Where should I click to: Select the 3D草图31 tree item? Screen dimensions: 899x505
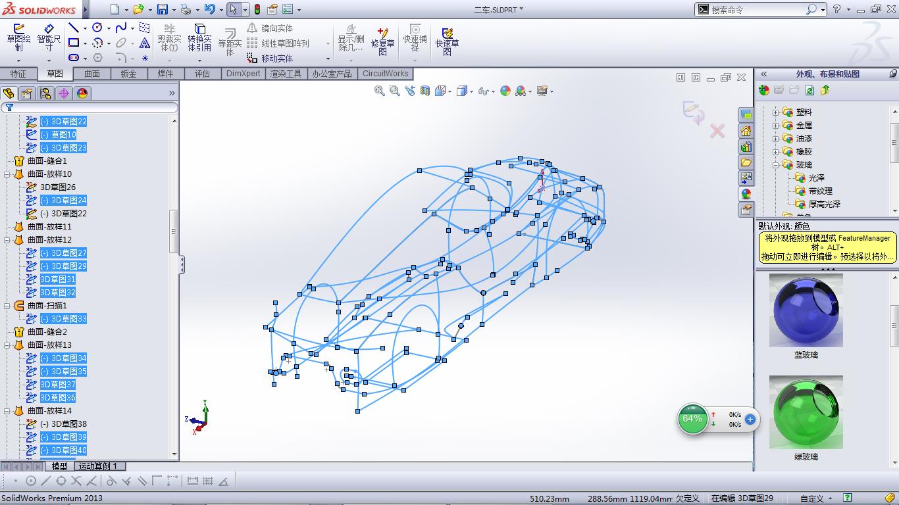click(58, 279)
